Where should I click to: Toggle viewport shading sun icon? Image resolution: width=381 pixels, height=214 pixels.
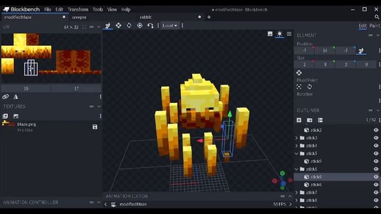click(x=279, y=34)
